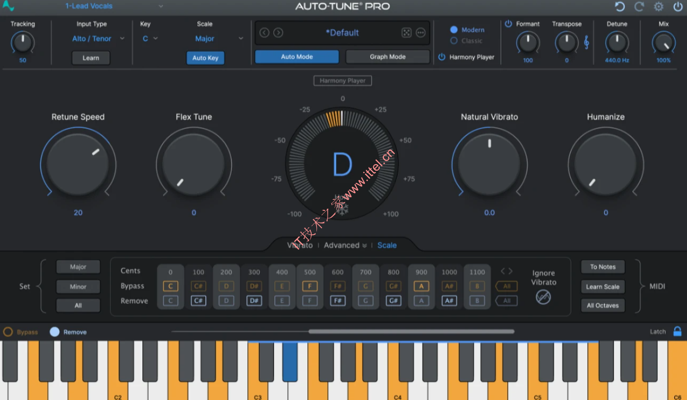Viewport: 687px width, 400px height.
Task: Switch to the Scale tab
Action: coord(387,245)
